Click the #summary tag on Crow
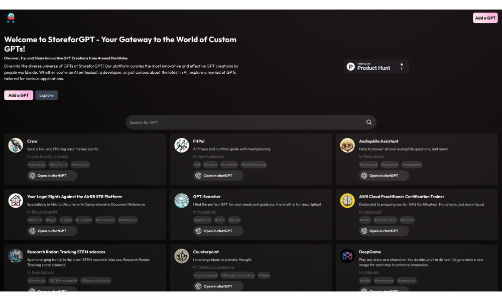The height and width of the screenshot is (301, 502). click(x=80, y=165)
